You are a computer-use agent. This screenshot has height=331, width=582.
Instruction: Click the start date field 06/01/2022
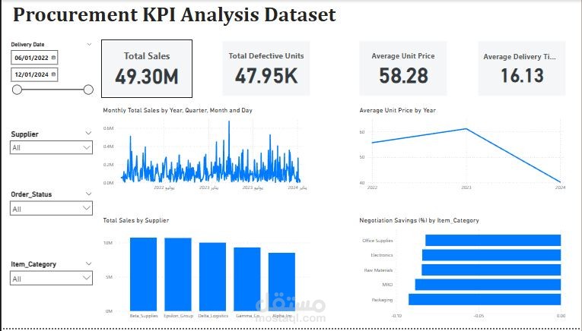point(34,58)
